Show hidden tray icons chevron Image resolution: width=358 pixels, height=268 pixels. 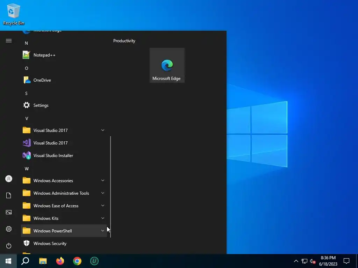click(x=296, y=261)
